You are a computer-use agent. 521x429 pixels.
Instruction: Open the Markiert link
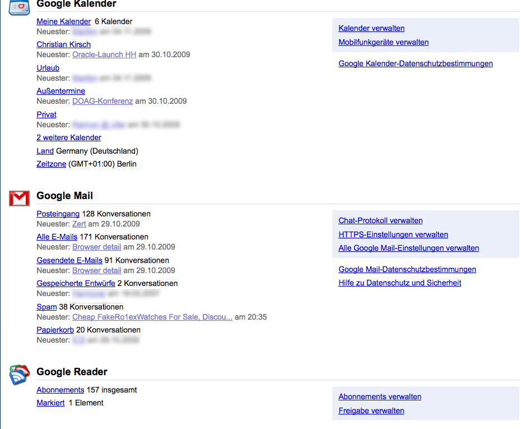tap(50, 403)
